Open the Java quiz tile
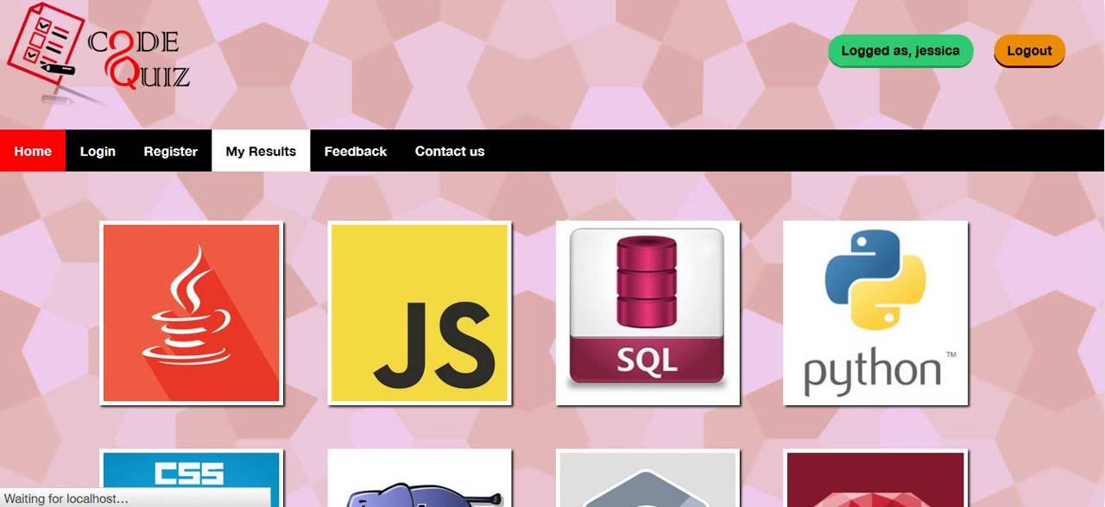This screenshot has height=507, width=1105. pyautogui.click(x=191, y=313)
